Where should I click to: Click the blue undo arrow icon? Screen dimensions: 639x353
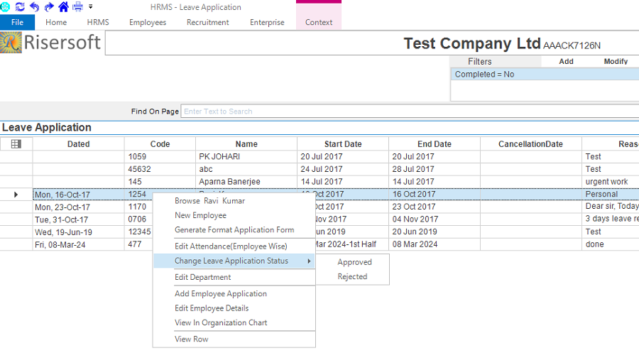click(x=34, y=6)
